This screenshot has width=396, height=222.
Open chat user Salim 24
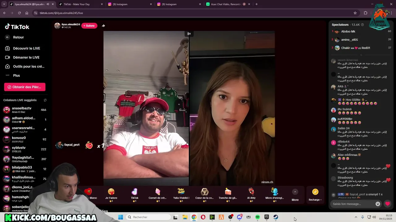343,128
